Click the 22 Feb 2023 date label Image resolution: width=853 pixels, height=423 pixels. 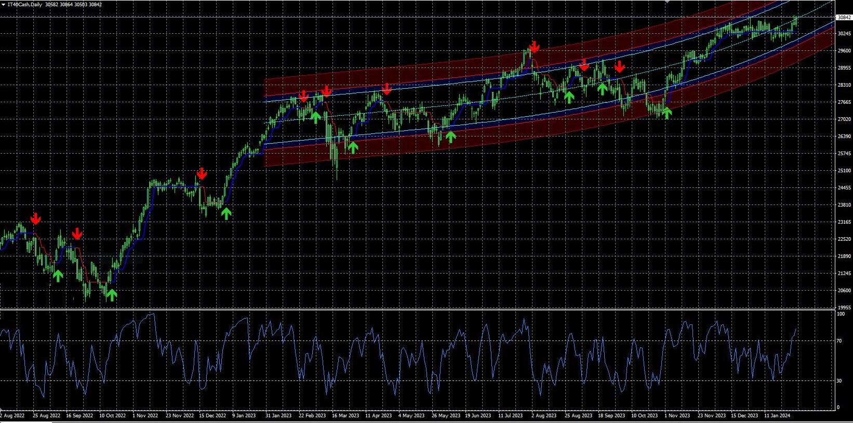[x=312, y=416]
